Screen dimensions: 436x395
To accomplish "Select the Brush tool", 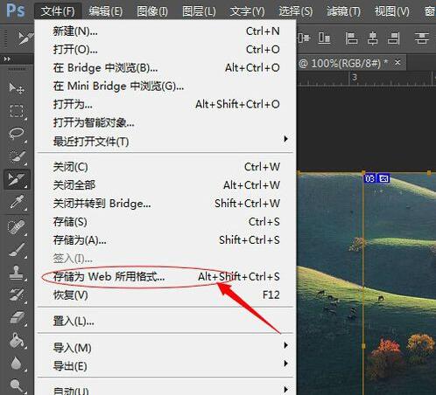I will pyautogui.click(x=17, y=250).
